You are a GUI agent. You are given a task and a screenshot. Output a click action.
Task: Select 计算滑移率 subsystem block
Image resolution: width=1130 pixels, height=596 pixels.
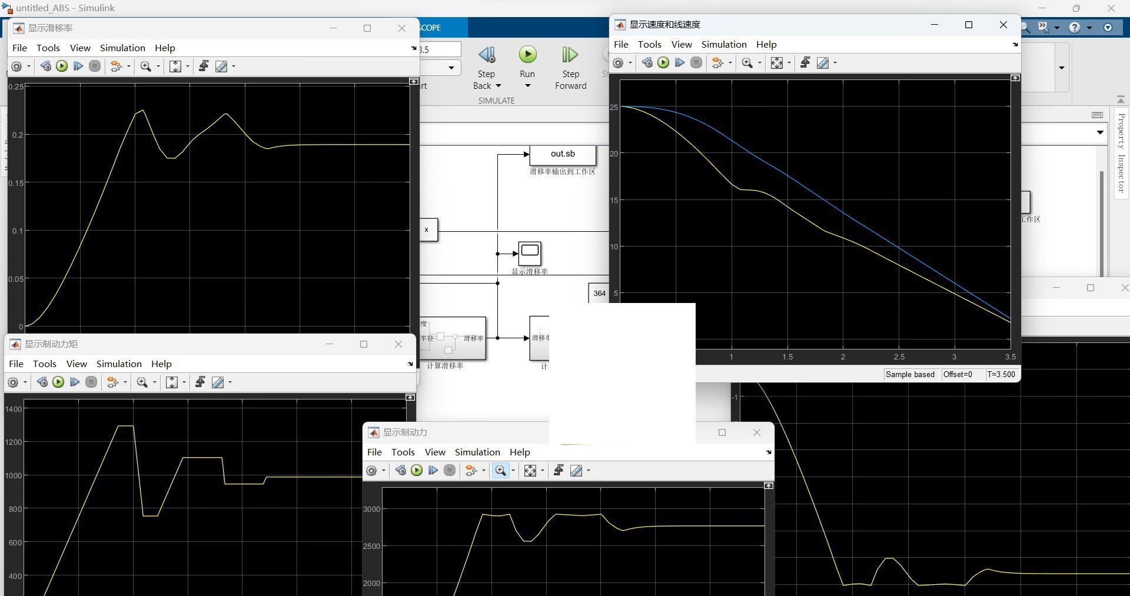point(453,338)
